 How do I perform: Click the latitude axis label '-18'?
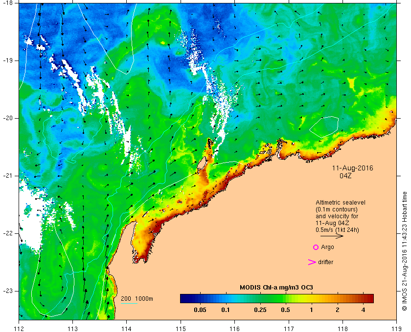[7, 3]
